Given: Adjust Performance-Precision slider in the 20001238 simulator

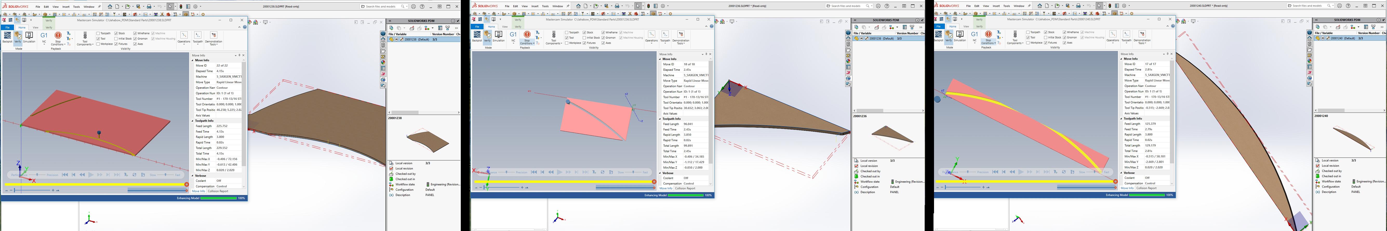Looking at the screenshot, I should coord(37,174).
